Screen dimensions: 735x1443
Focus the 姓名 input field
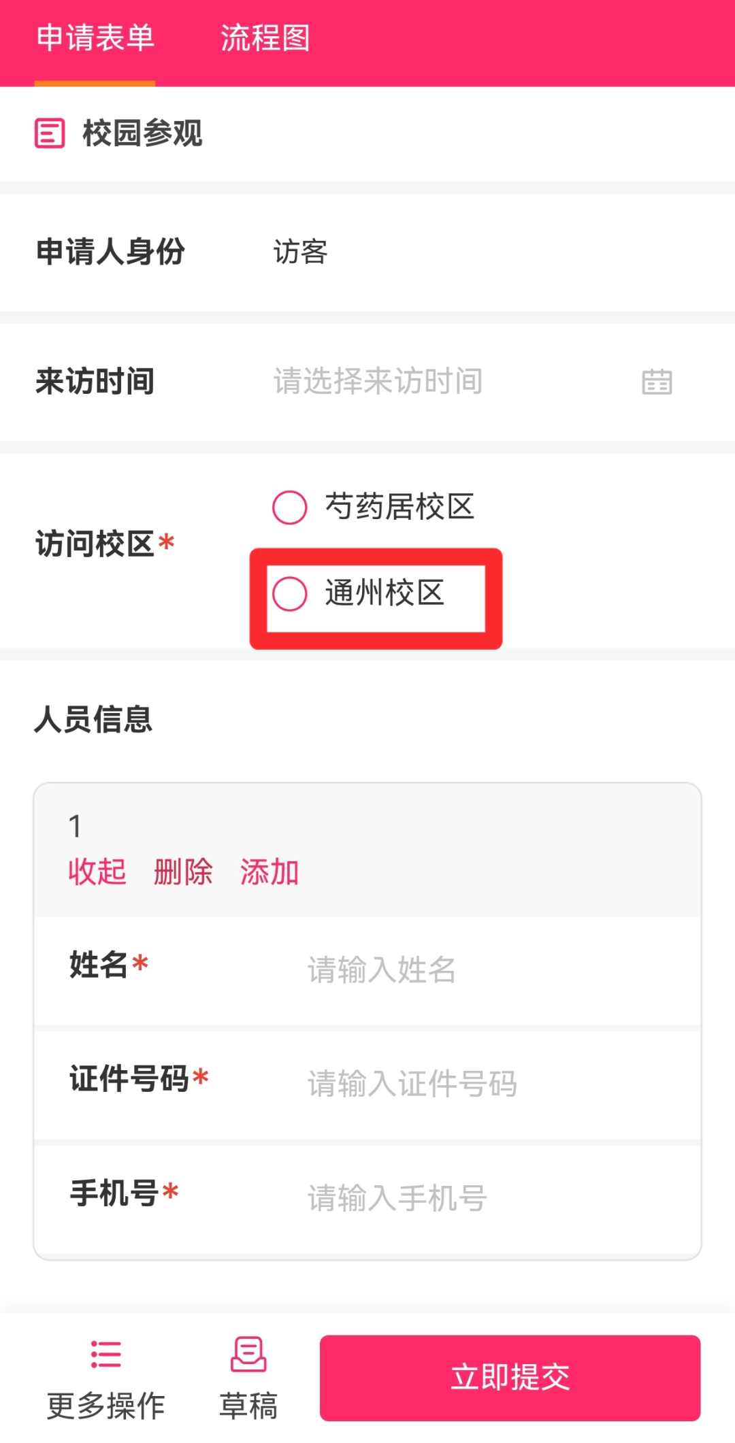[476, 970]
